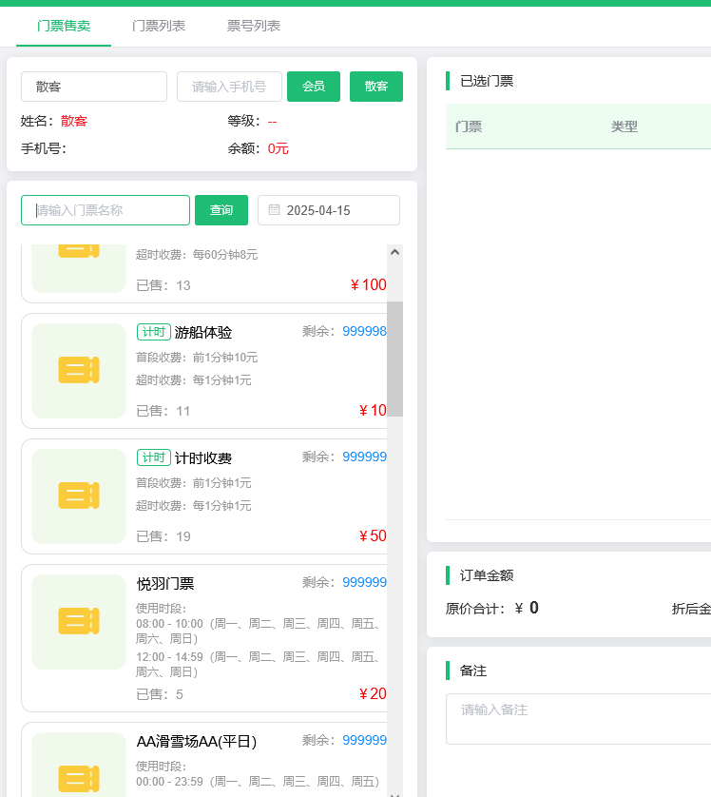Viewport: 711px width, 797px height.
Task: Click the 查询 search button
Action: pos(221,210)
